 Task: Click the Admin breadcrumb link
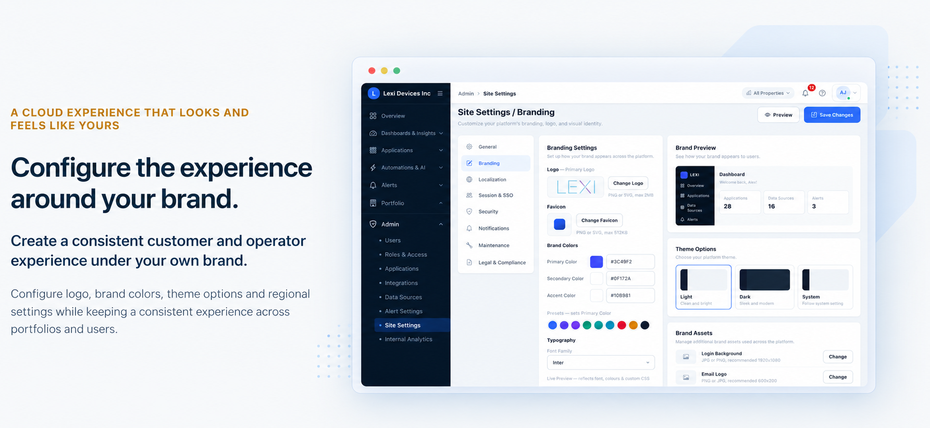coord(466,94)
